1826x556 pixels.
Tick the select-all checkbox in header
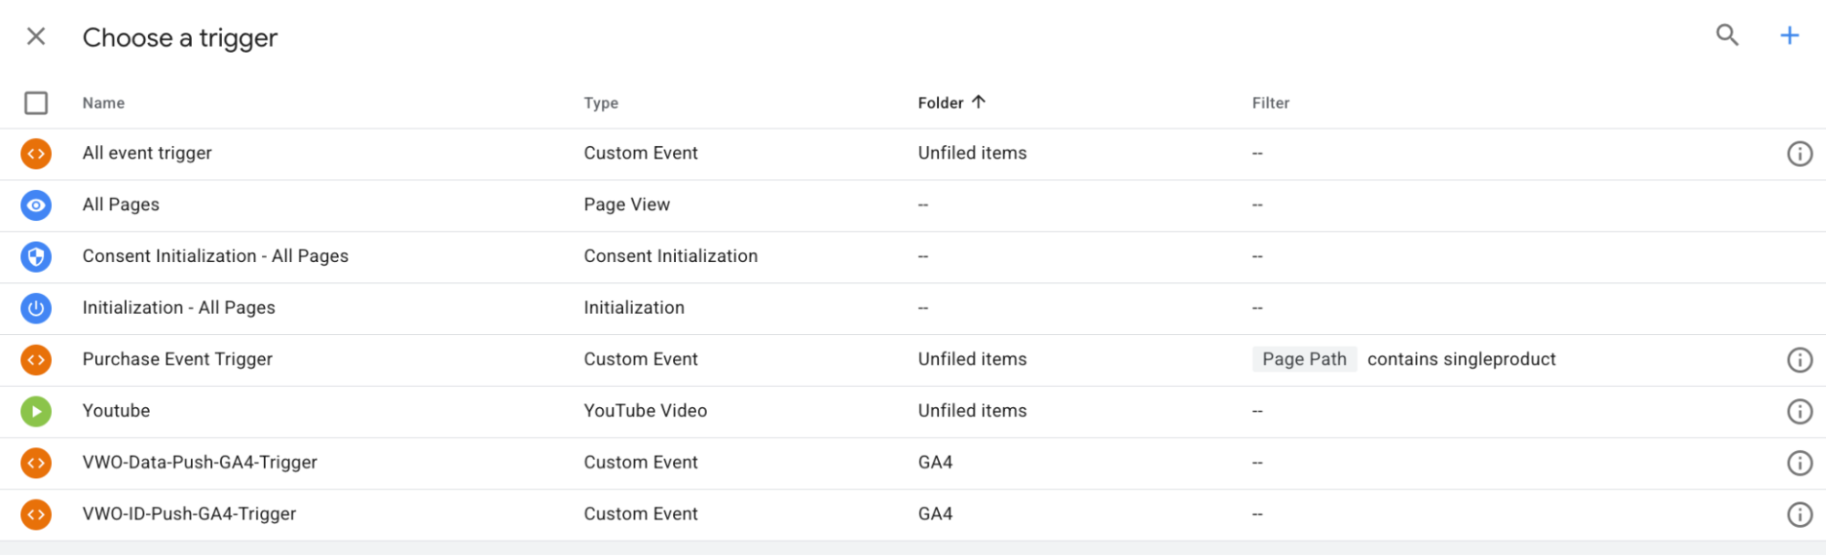point(37,103)
